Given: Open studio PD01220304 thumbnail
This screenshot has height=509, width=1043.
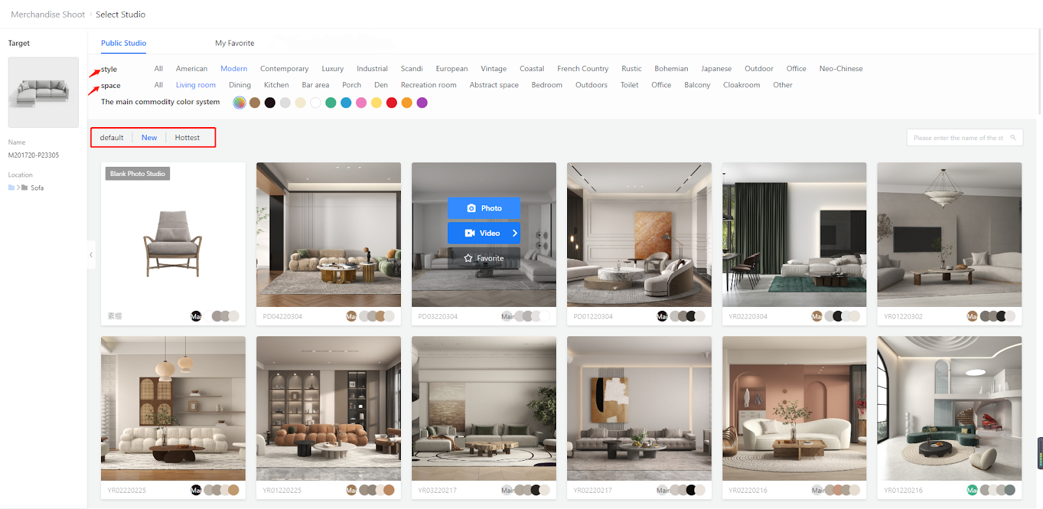Looking at the screenshot, I should [x=639, y=235].
